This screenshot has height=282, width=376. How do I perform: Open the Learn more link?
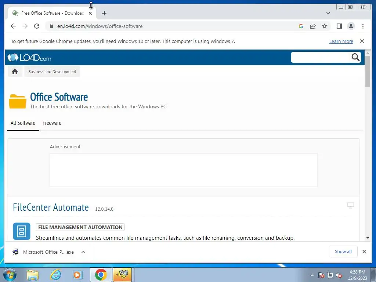pyautogui.click(x=341, y=41)
